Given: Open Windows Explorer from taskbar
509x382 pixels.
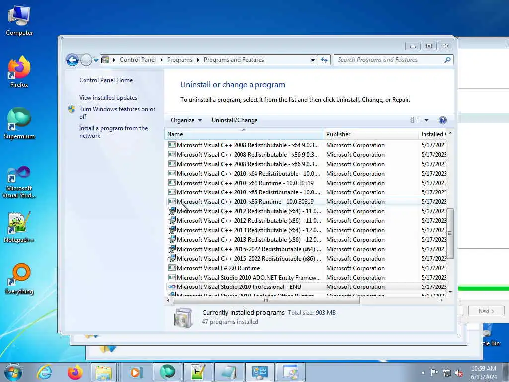Looking at the screenshot, I should tap(104, 372).
